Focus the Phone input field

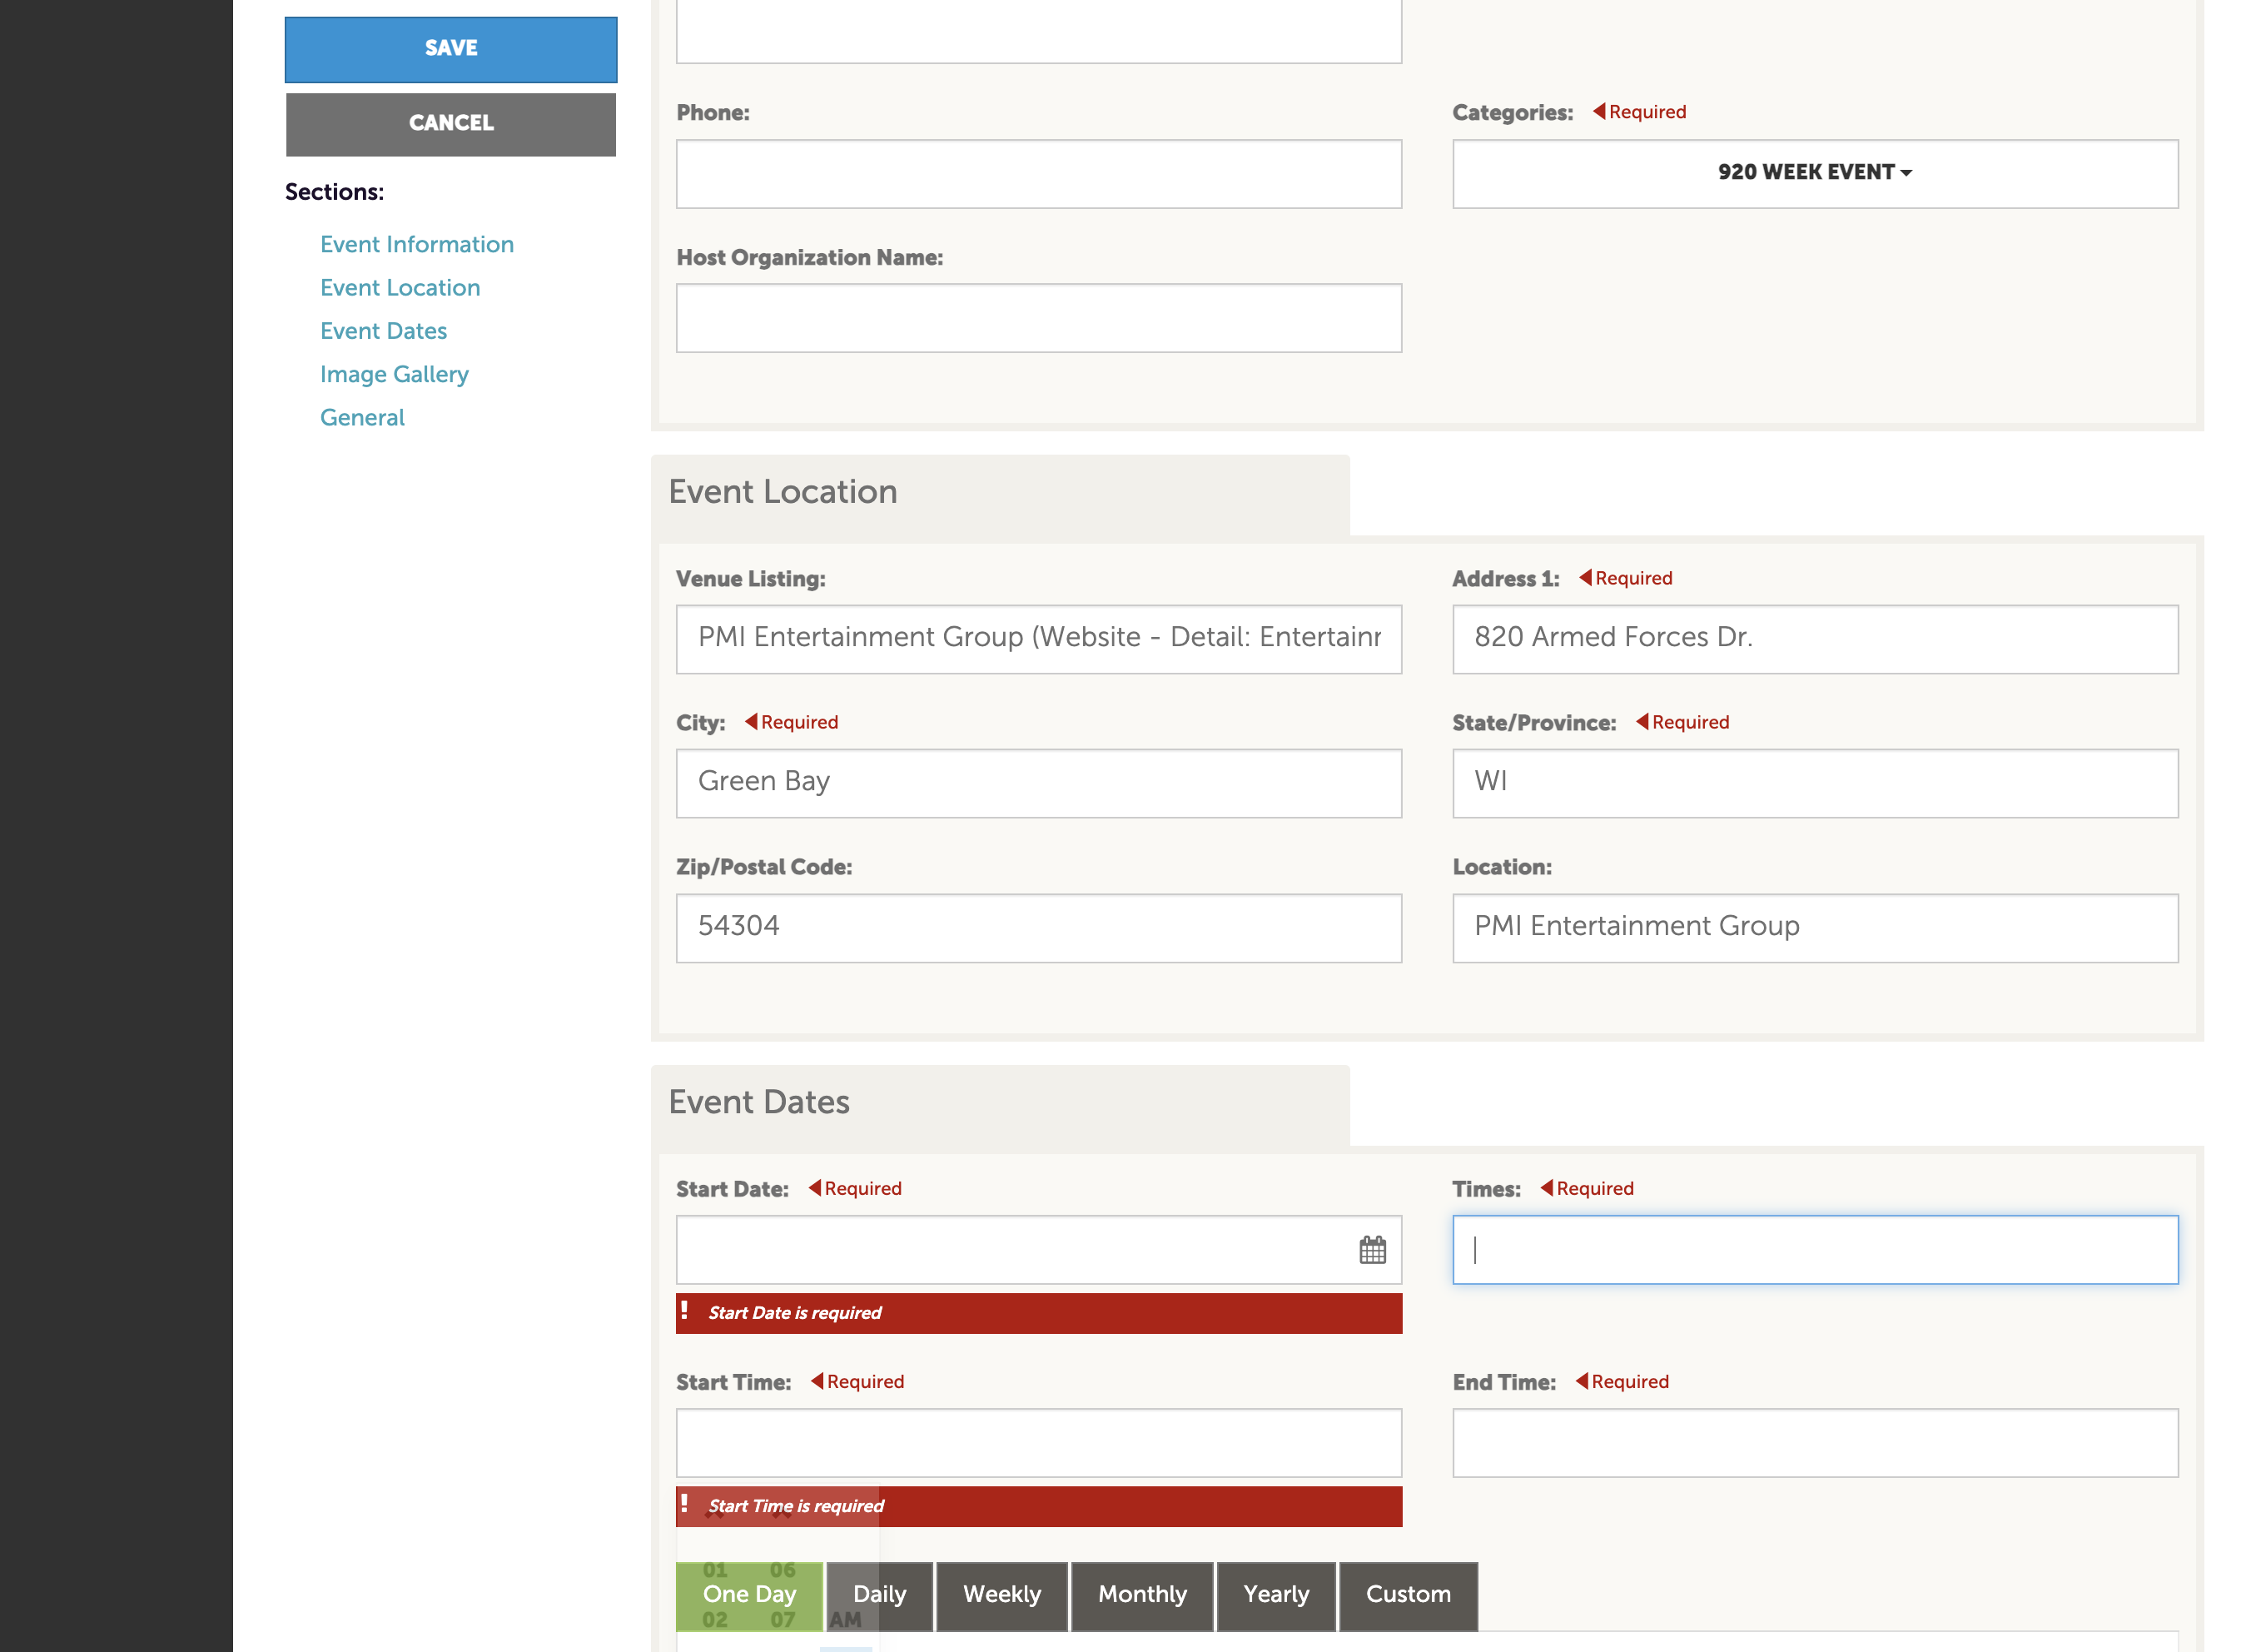1039,173
